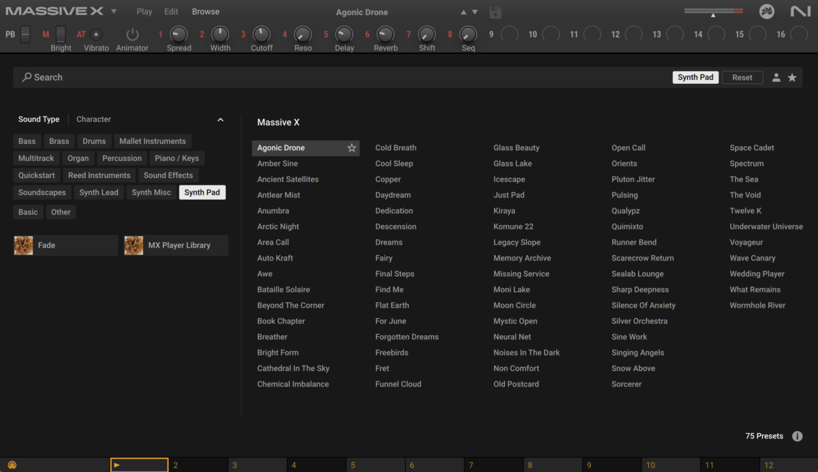
Task: Click the save disk icon beside Agonic Drone
Action: (x=495, y=12)
